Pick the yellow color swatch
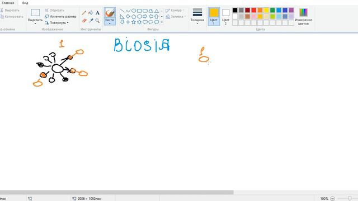Screen dimensions: 358x201 coord(266,10)
